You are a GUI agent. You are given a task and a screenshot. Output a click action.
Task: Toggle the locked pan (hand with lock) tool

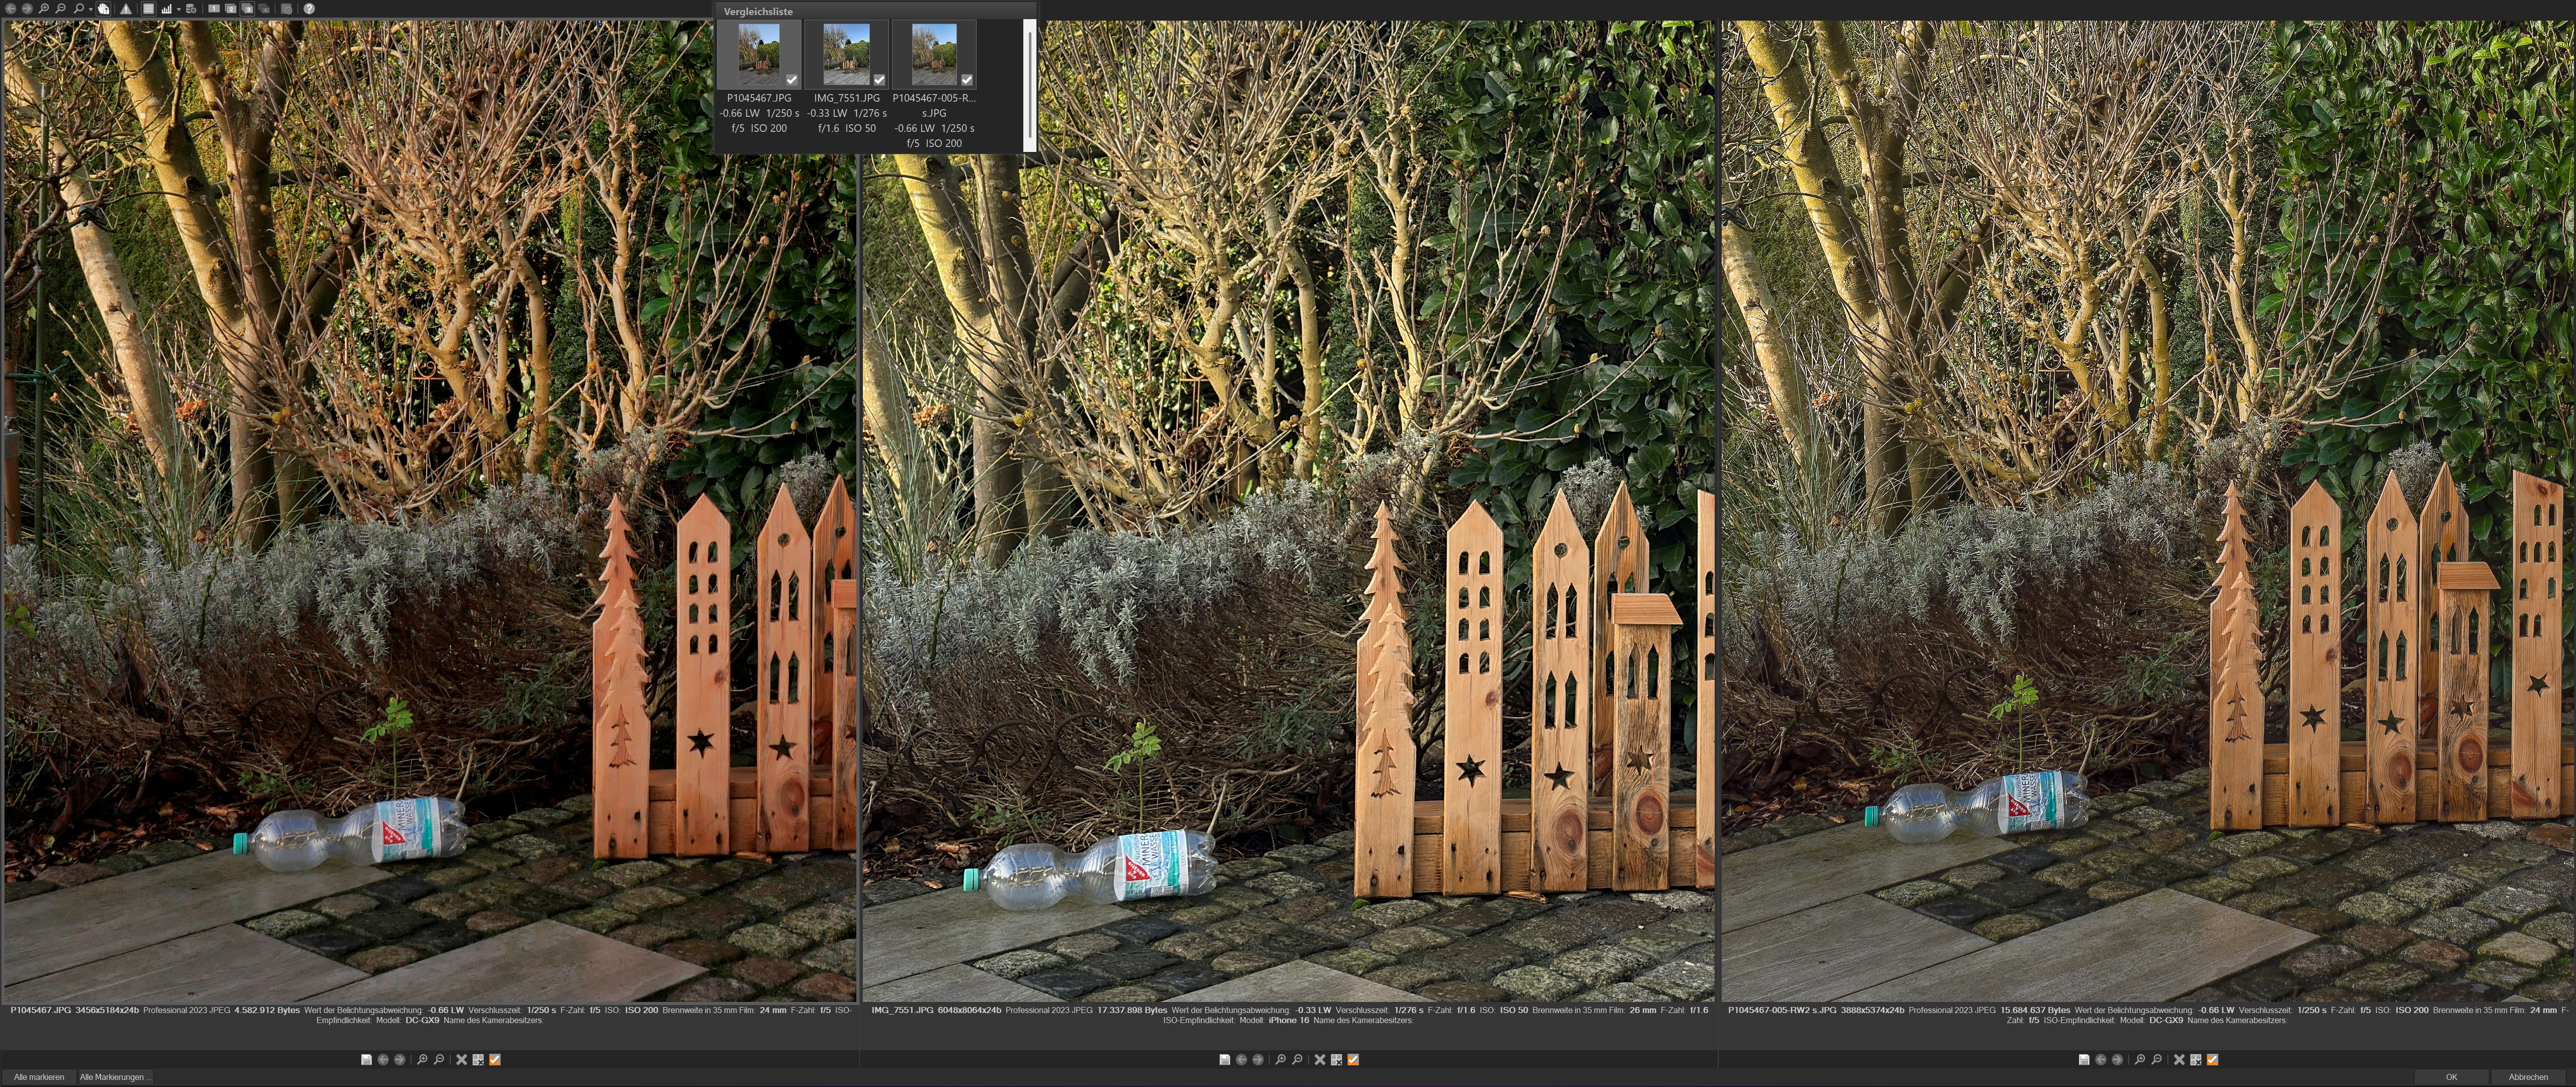tap(103, 8)
